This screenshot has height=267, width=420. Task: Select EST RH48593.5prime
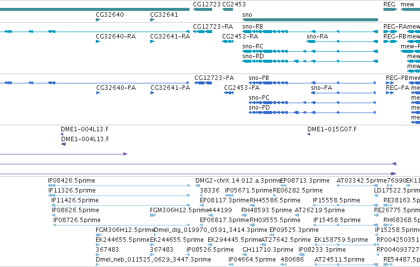tap(243, 215)
